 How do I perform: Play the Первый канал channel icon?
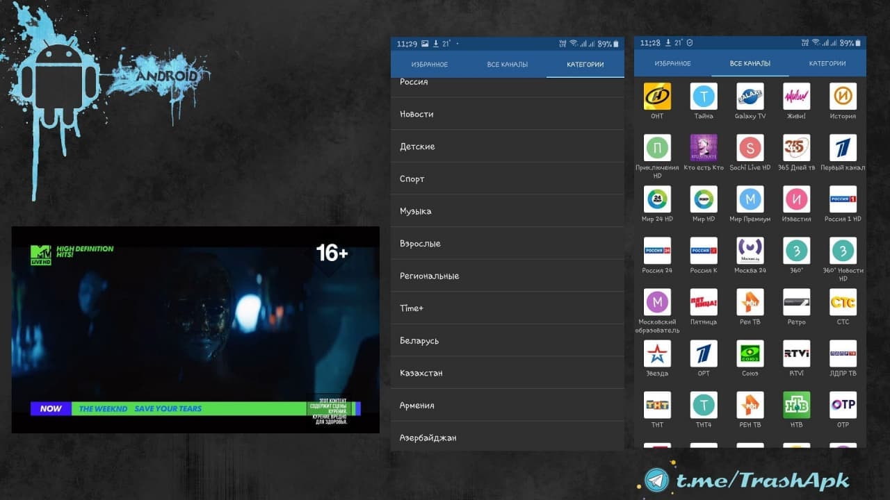843,148
